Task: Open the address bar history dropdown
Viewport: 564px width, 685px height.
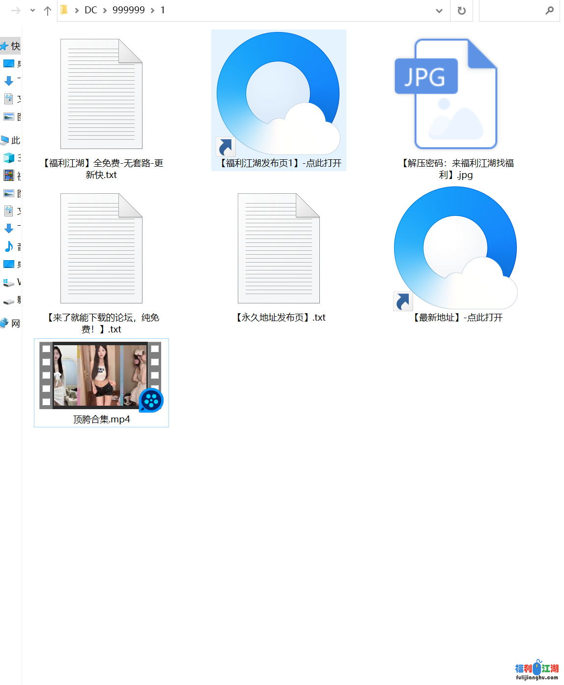Action: [439, 10]
